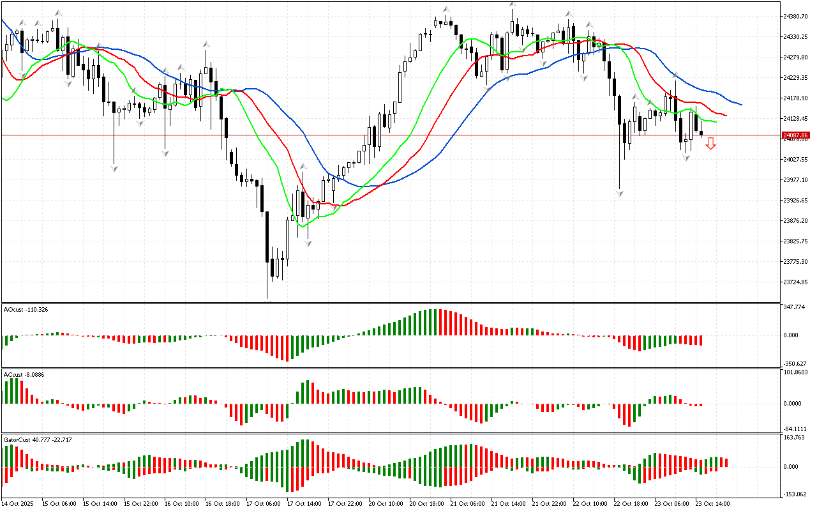This screenshot has width=817, height=511.
Task: Click the 17 Oct 06:00 time axis label
Action: pyautogui.click(x=264, y=503)
